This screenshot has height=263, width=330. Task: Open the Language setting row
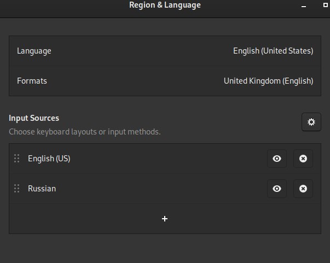[165, 51]
